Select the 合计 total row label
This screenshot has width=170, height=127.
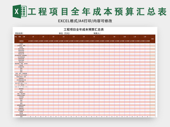21,117
